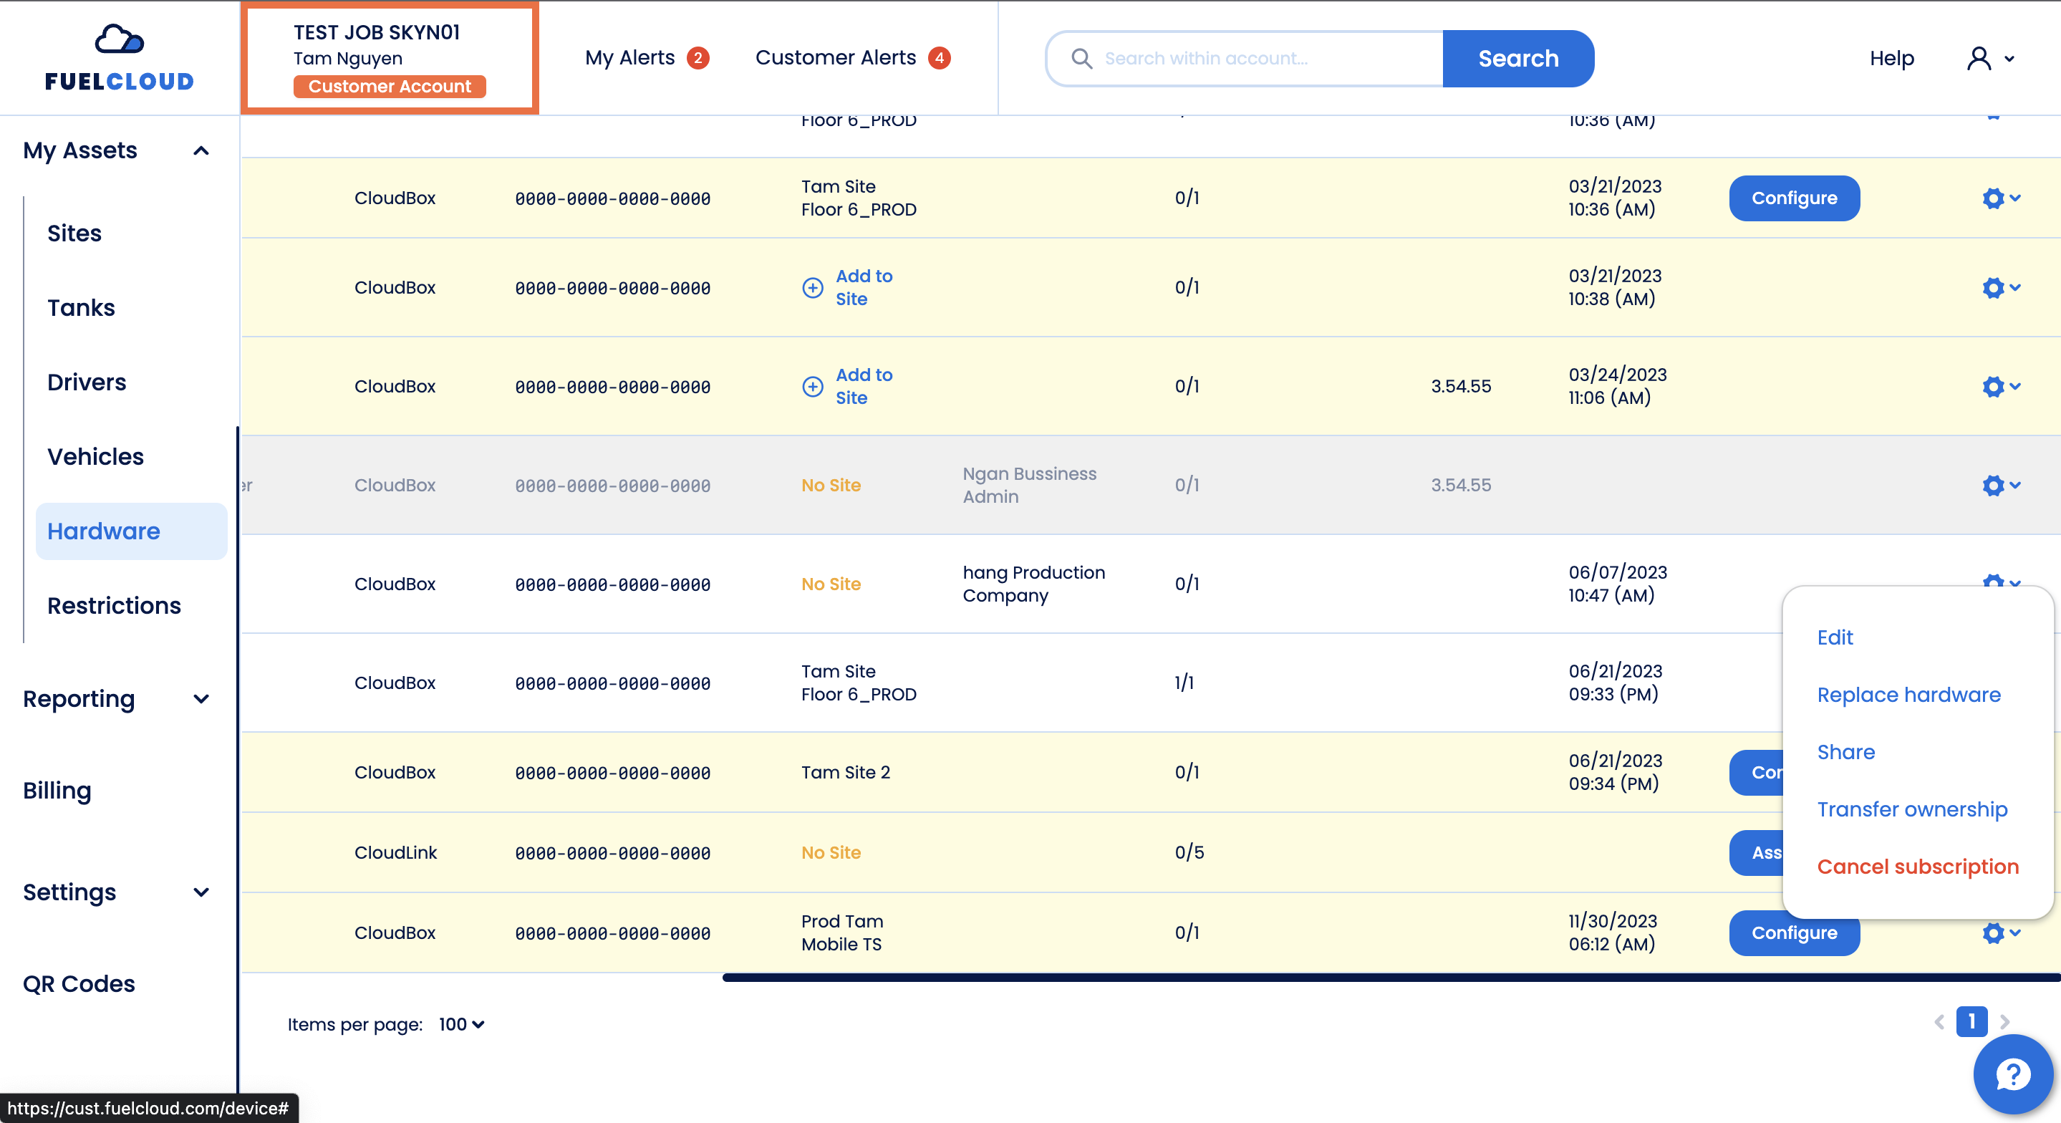Click Configure for Prod Tam Mobile TS

pos(1794,932)
